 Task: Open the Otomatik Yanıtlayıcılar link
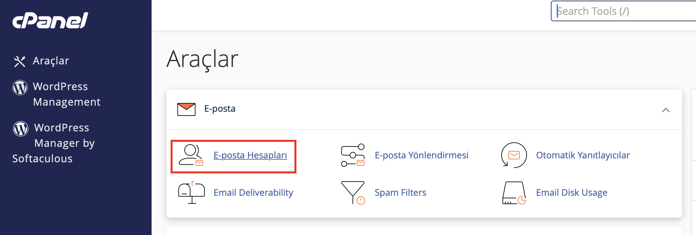point(583,155)
